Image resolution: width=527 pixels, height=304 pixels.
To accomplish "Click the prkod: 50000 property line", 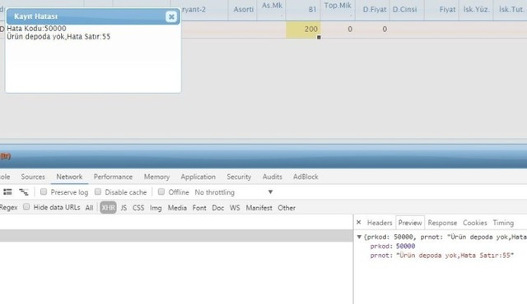I will tap(393, 246).
